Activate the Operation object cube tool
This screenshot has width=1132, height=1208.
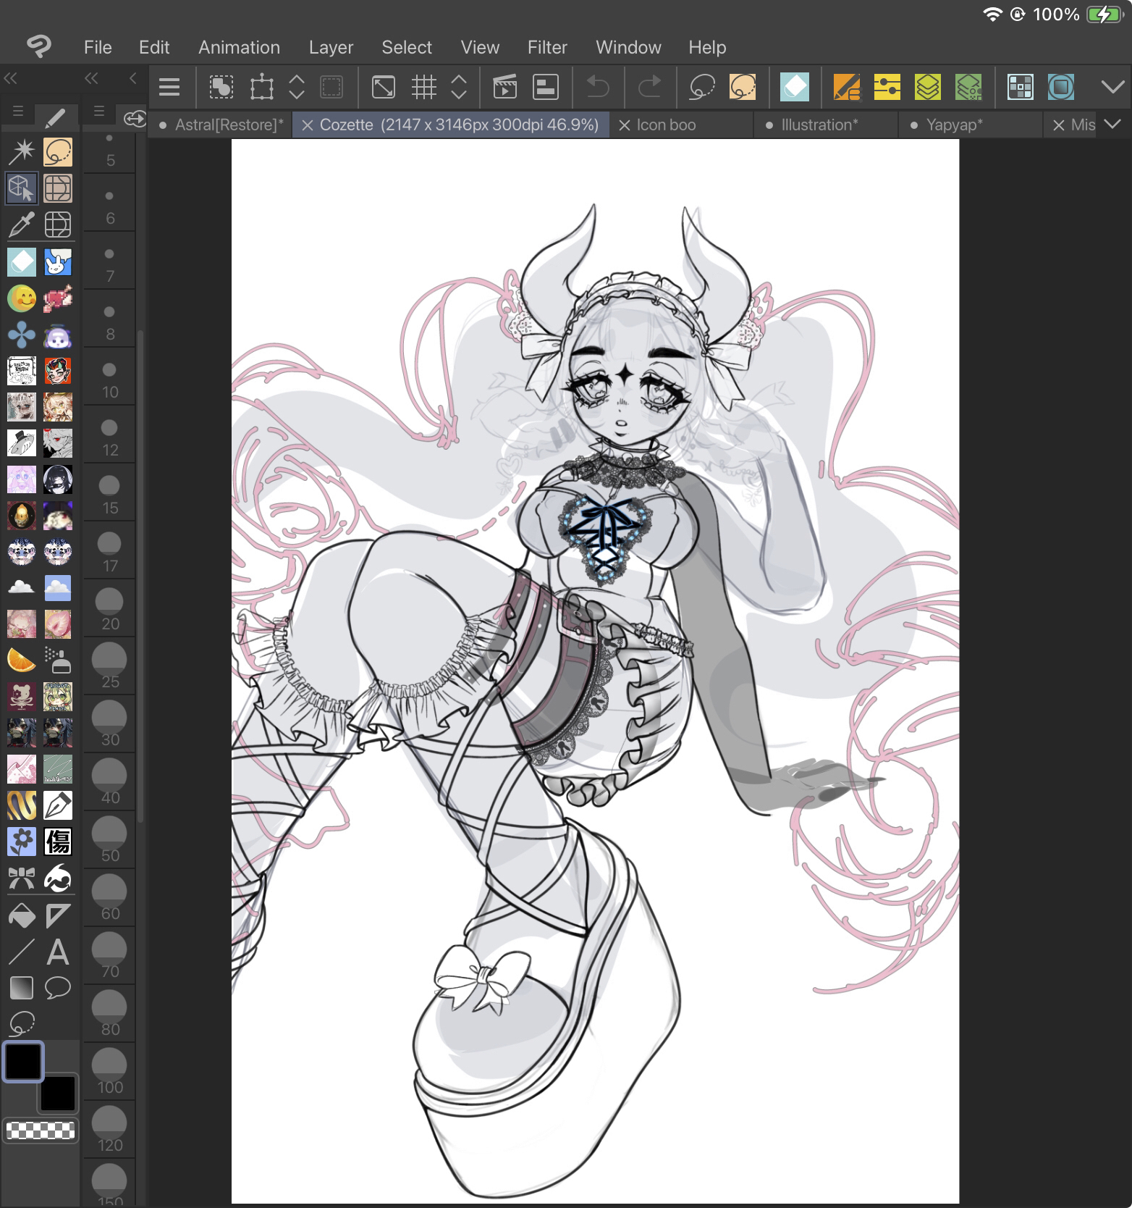(x=21, y=188)
